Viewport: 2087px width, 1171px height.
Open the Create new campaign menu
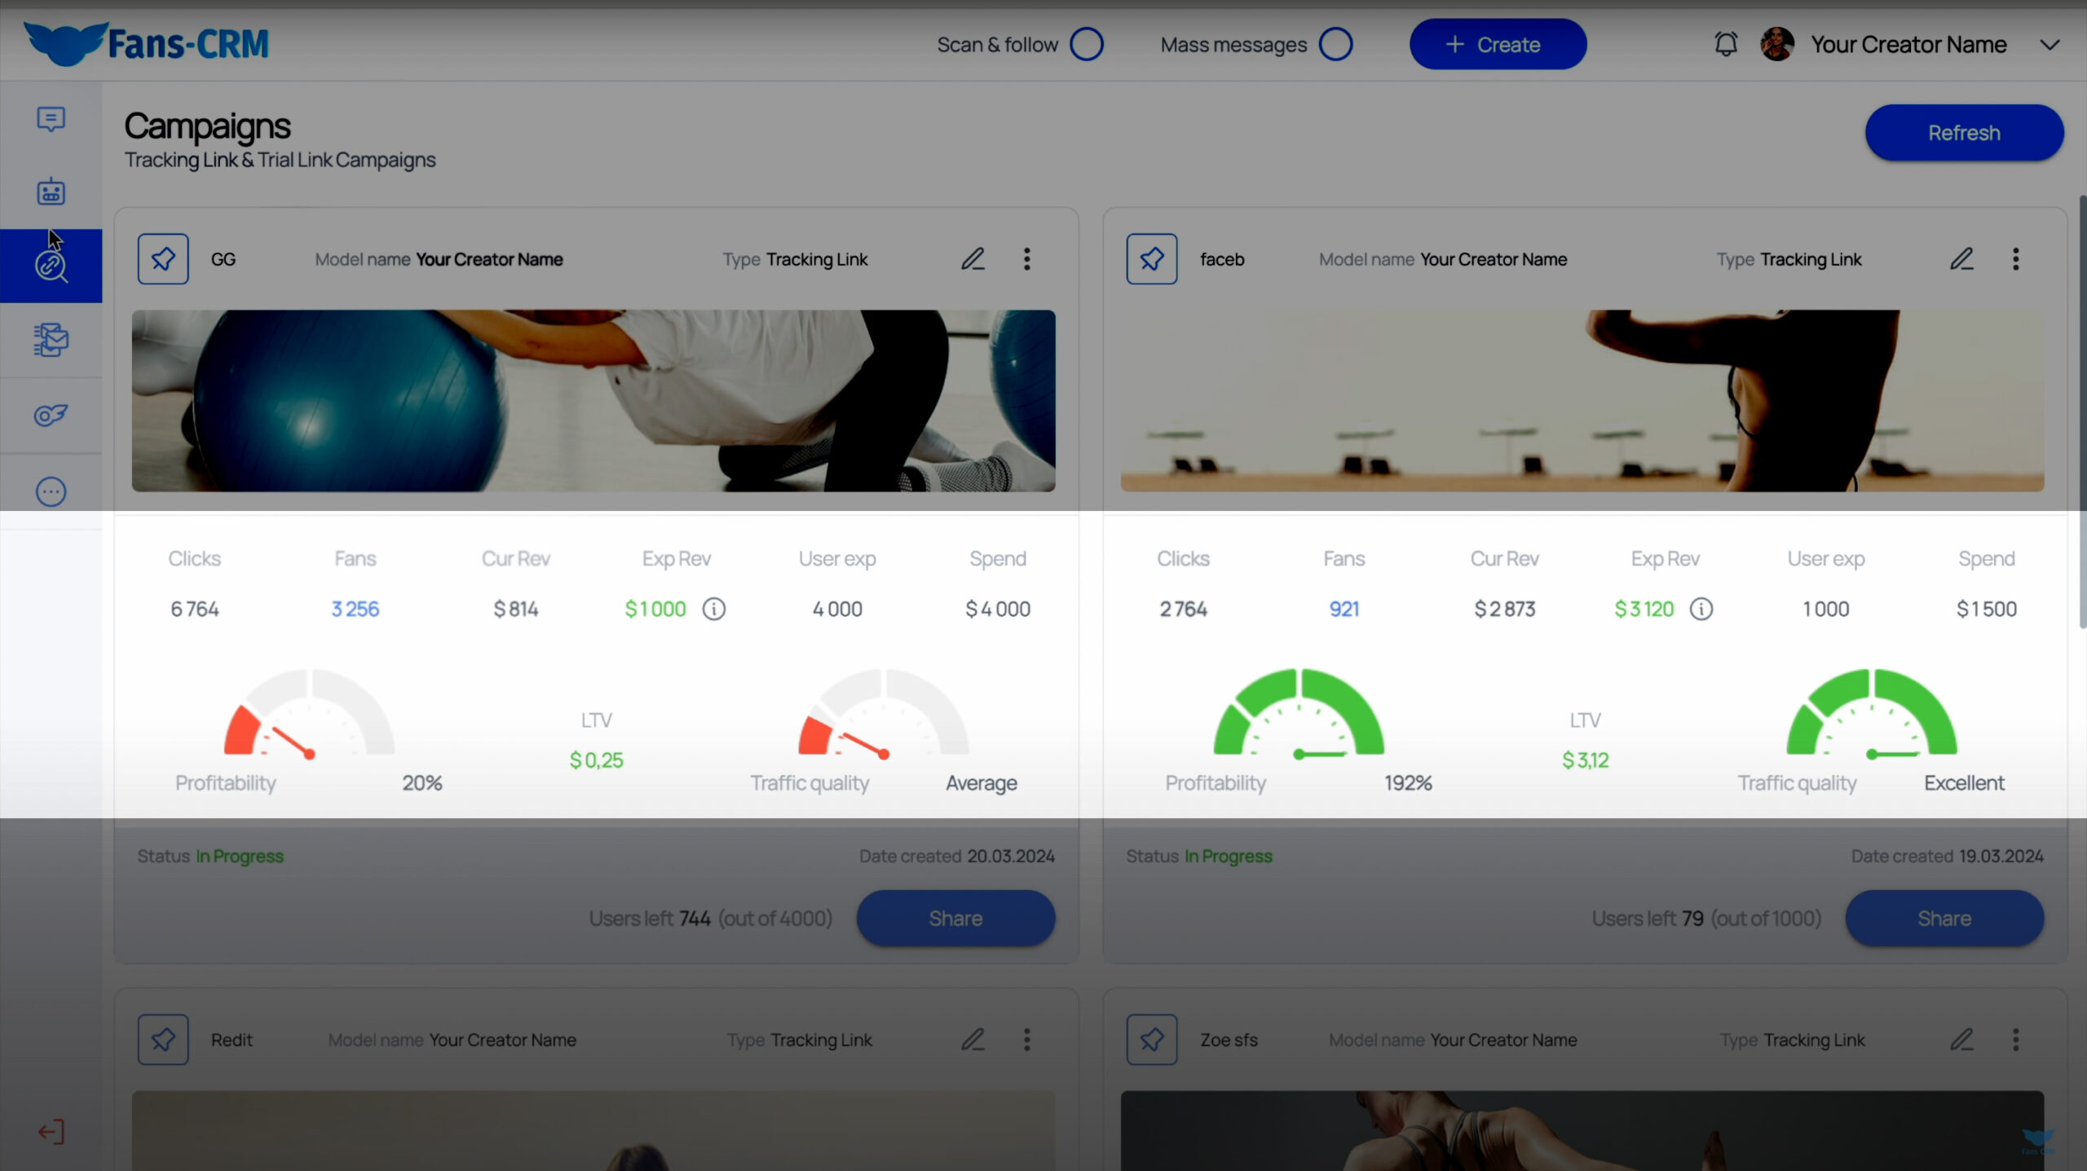point(1497,43)
